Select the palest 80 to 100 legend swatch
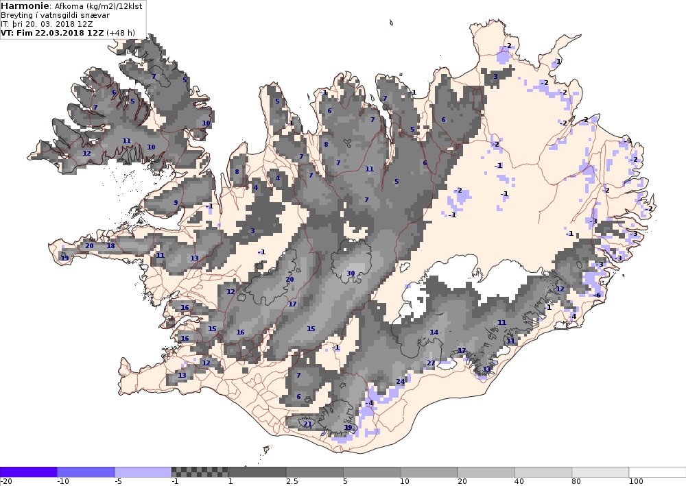686x486 pixels. (x=600, y=472)
